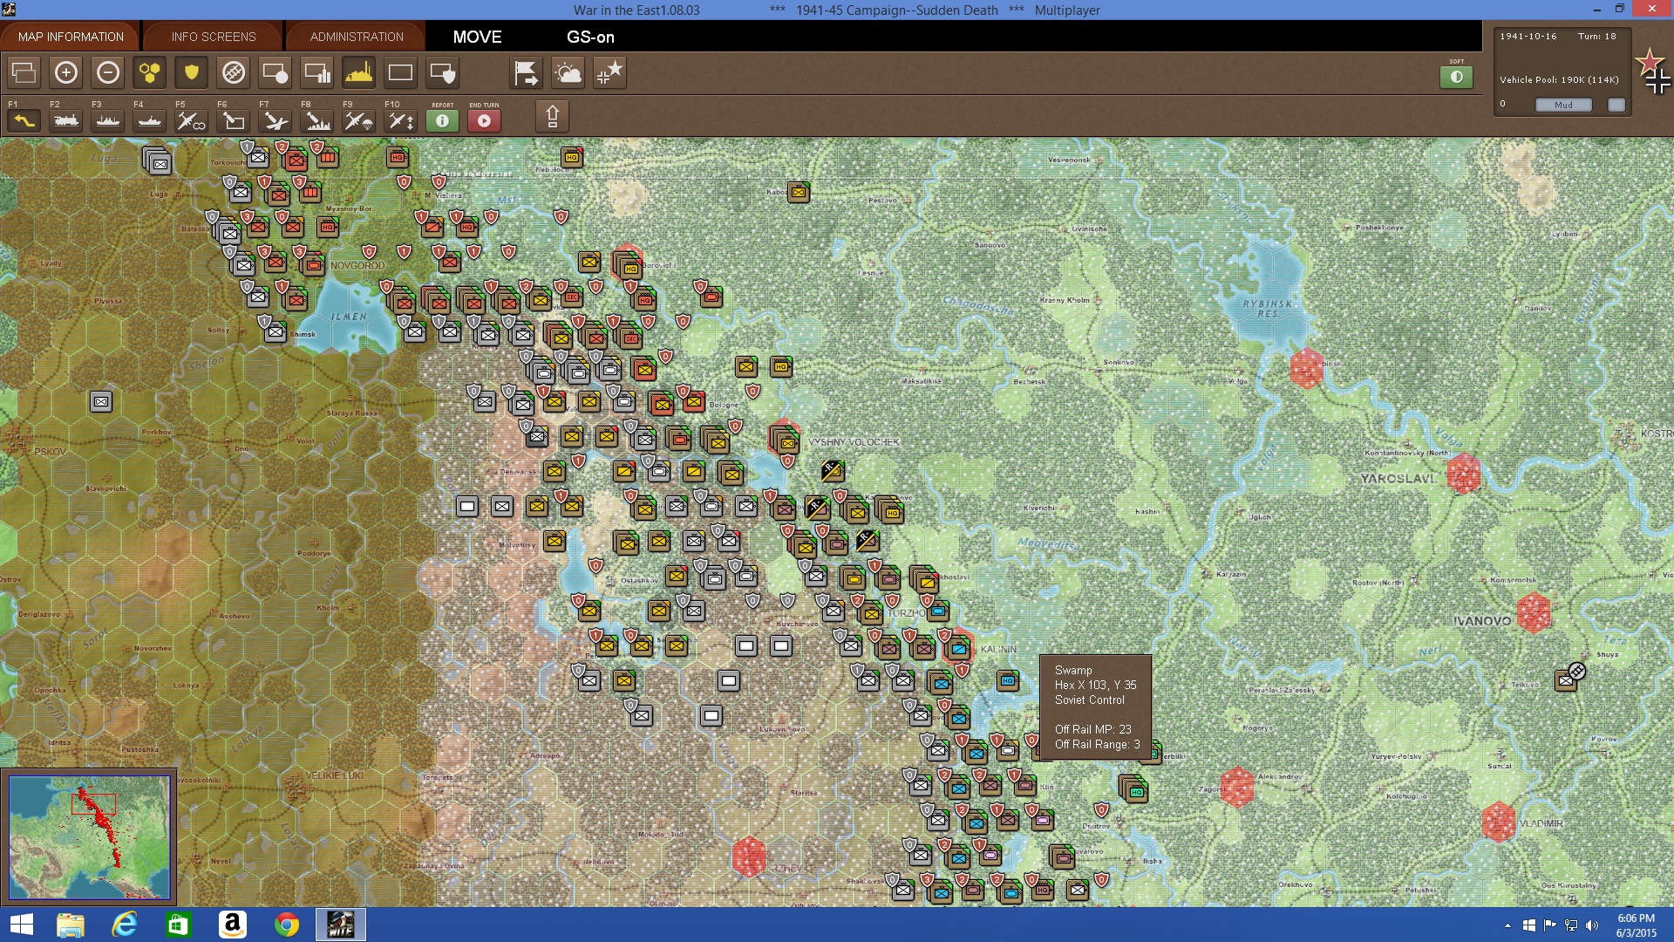The width and height of the screenshot is (1674, 942).
Task: Click the NOVGOROD city label
Action: click(x=357, y=265)
